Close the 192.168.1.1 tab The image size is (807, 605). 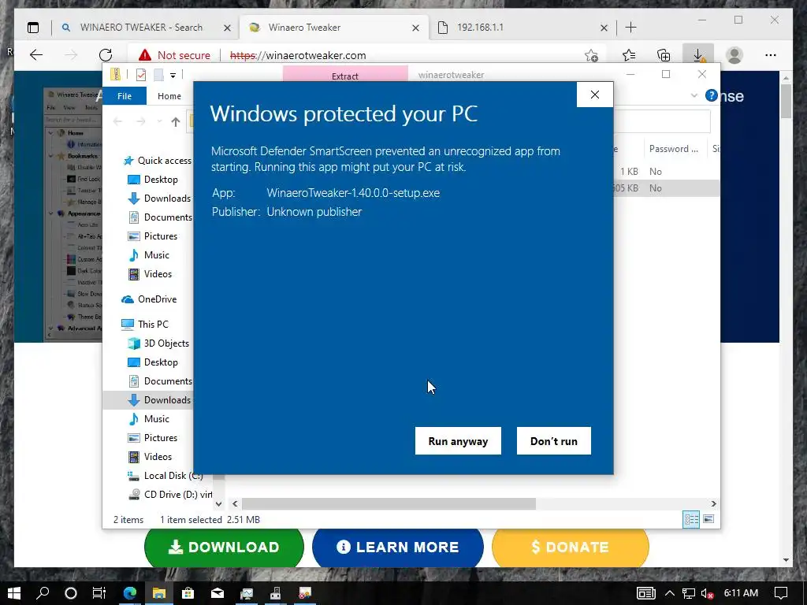point(604,28)
